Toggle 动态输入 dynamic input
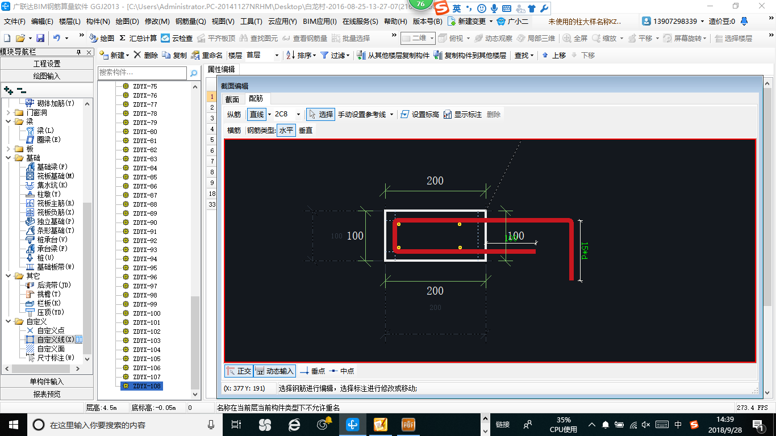 coord(274,371)
